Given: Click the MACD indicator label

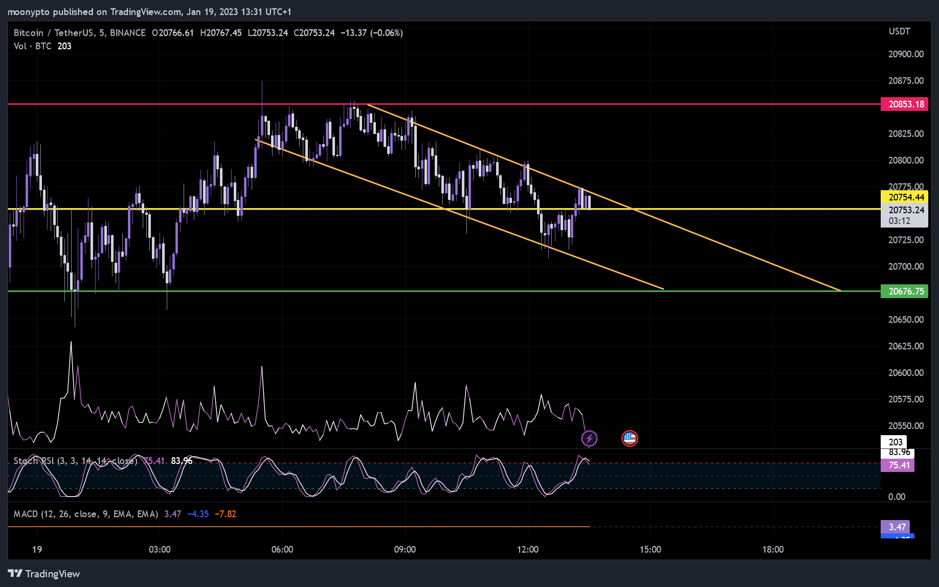Looking at the screenshot, I should (x=86, y=514).
